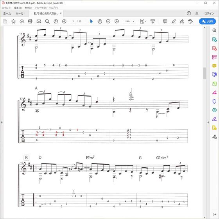Collapse the right tools pane arrow
Image resolution: width=219 pixels, height=219 pixels.
click(x=208, y=122)
